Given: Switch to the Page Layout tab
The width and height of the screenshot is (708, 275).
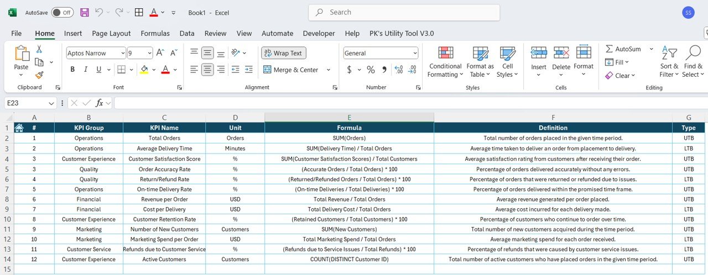Looking at the screenshot, I should pos(111,33).
